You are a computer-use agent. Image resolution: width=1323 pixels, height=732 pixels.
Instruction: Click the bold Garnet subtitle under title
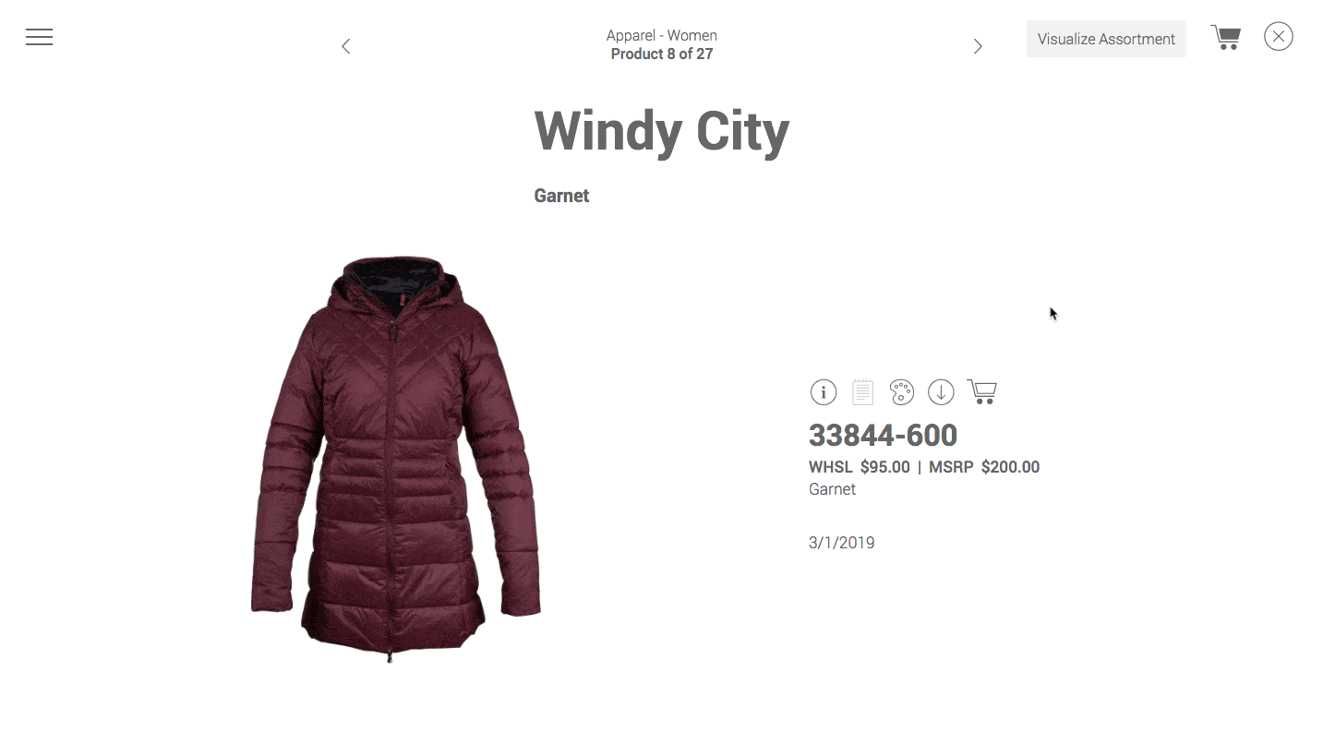tap(561, 196)
